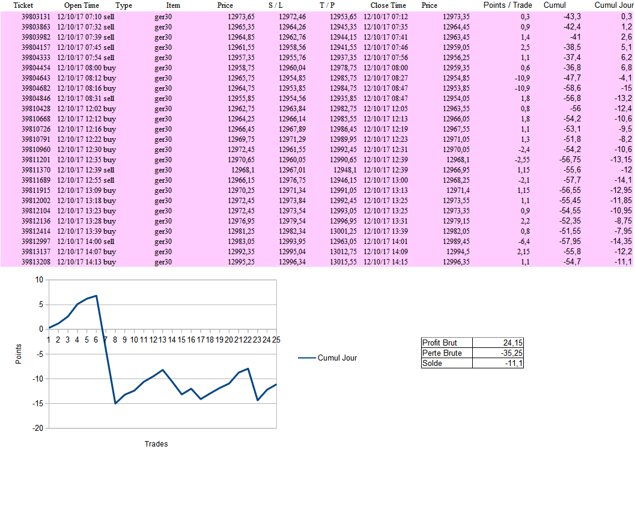Click the Type column header
The height and width of the screenshot is (509, 635).
[124, 5]
